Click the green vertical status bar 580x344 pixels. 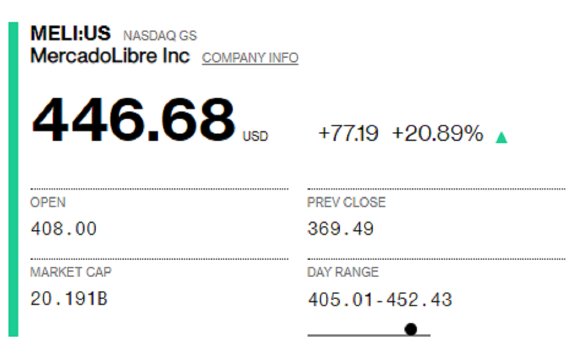coord(14,179)
